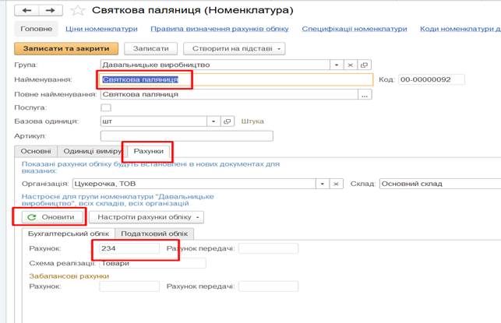Click ellipsis button next to Повне найменування
501x323 pixels.
tap(364, 94)
